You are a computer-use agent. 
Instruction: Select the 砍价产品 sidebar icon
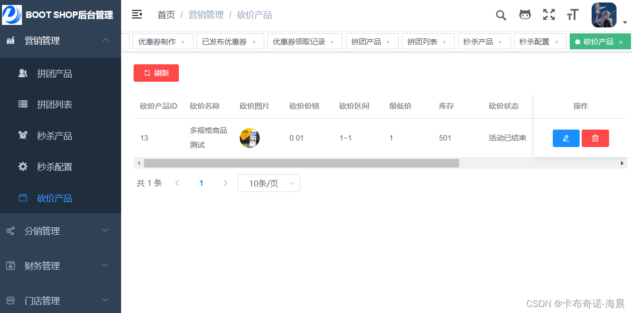pyautogui.click(x=22, y=198)
